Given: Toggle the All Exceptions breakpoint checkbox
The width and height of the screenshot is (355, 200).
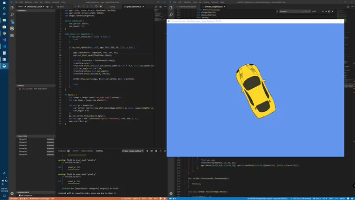Looking at the screenshot, I should (20, 195).
